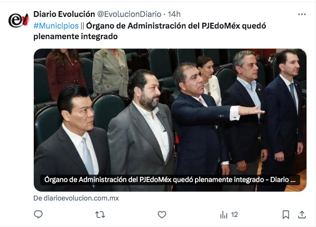Open the reply comment icon
316x227 pixels.
[x=38, y=214]
